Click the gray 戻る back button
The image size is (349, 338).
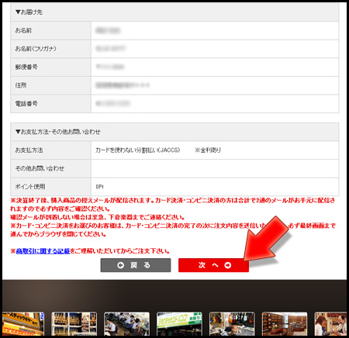pyautogui.click(x=136, y=265)
